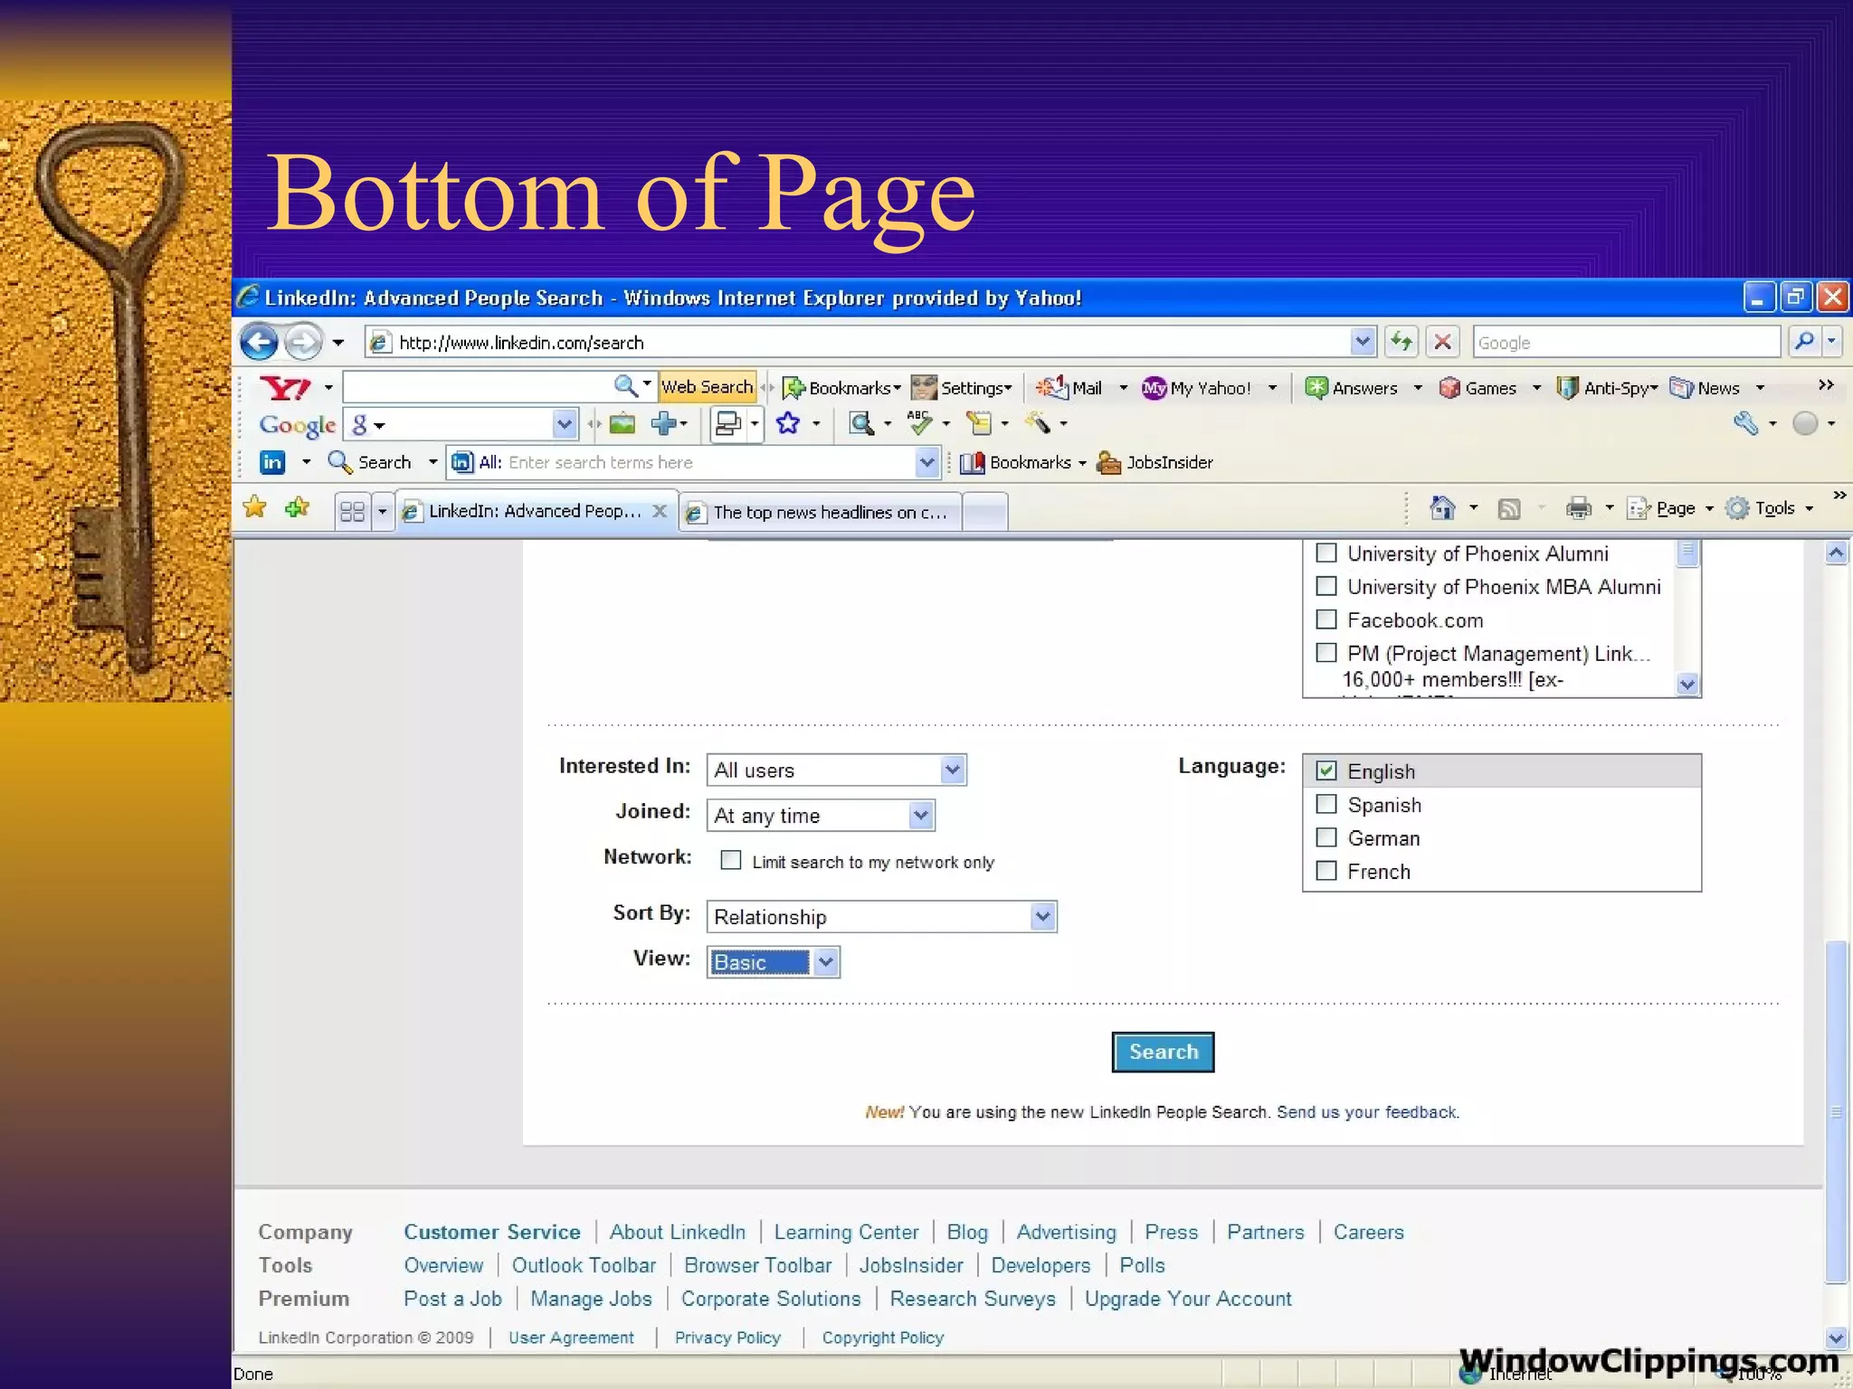Click the URL address bar field
The height and width of the screenshot is (1389, 1853).
871,343
